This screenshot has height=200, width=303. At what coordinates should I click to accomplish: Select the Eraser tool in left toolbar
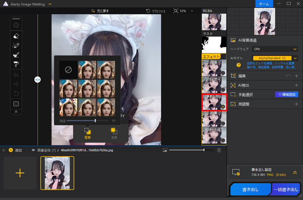tap(16, 36)
